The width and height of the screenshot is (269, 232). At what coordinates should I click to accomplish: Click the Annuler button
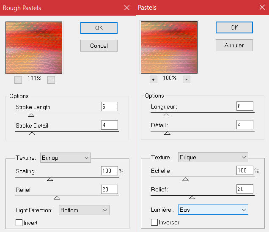click(x=234, y=45)
